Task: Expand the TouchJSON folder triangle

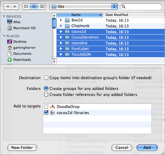Action: point(61,54)
